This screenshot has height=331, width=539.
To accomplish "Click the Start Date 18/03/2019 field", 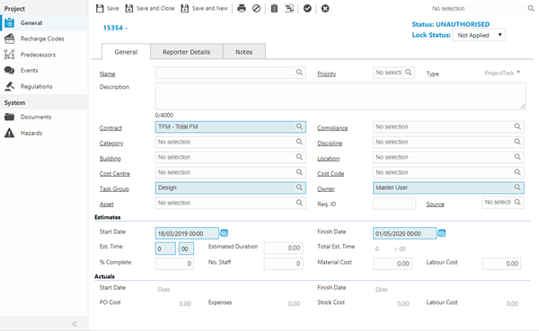I will pos(187,233).
